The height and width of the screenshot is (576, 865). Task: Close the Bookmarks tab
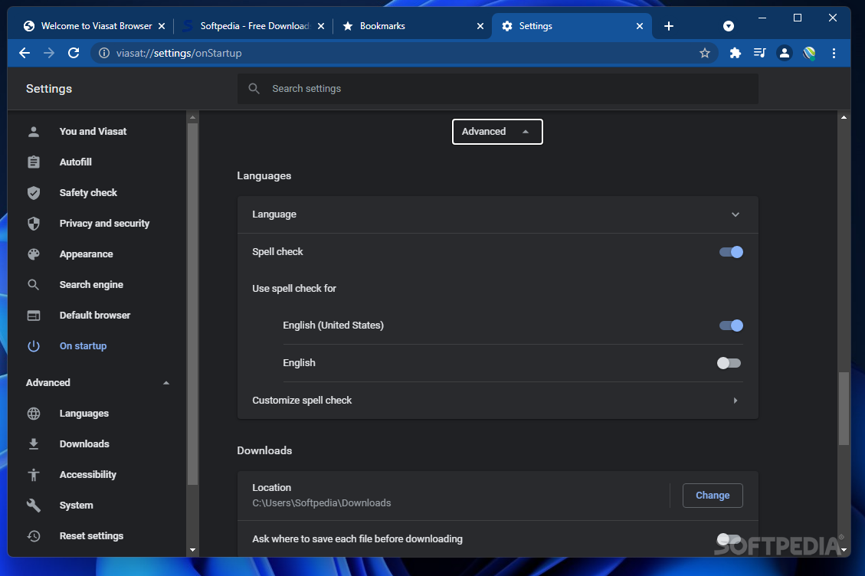480,26
